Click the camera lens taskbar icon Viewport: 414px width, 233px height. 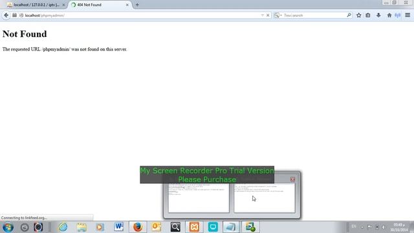38,227
